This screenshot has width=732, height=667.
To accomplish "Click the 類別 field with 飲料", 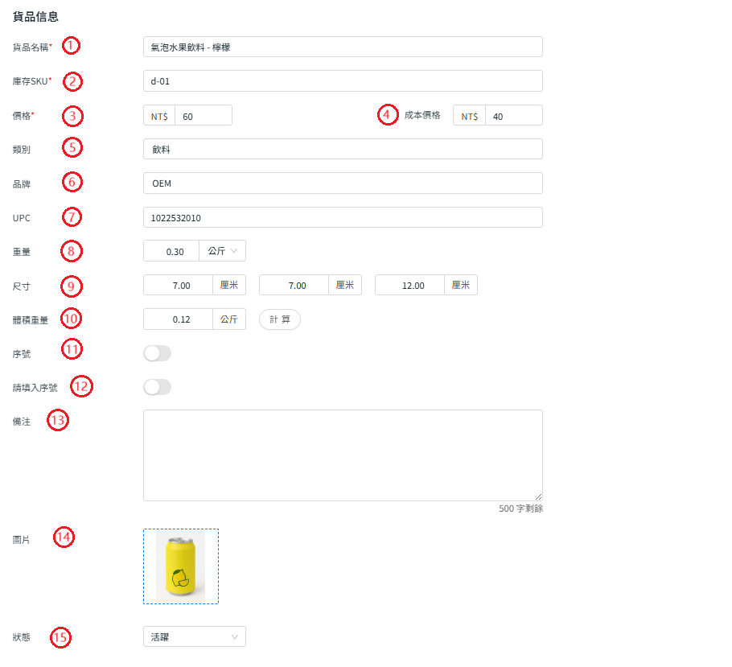I will coord(343,149).
